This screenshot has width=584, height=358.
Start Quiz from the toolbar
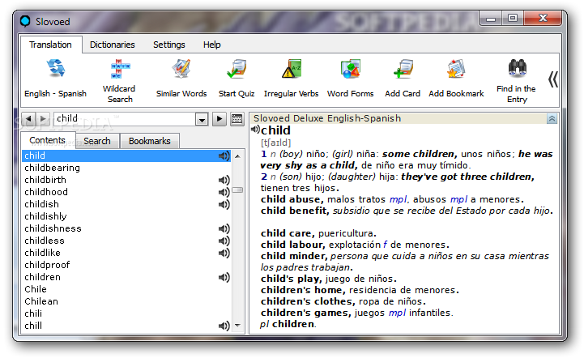237,78
